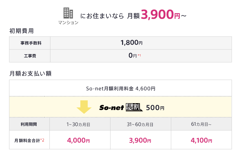This screenshot has height=159, width=241.
Task: Click the 工事費 row label
Action: click(30, 56)
